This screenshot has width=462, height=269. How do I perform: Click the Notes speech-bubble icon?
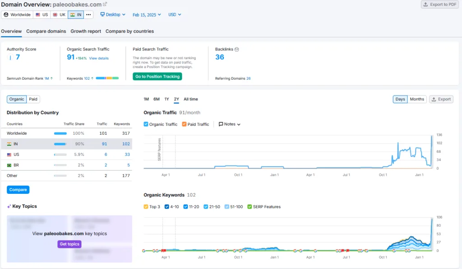coord(221,124)
